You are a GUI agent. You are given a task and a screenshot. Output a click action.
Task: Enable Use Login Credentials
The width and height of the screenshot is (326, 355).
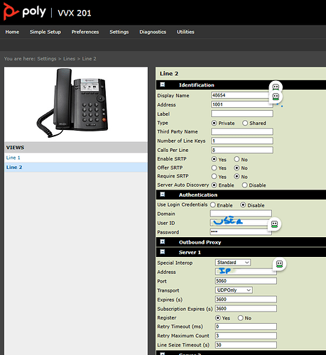tap(213, 205)
